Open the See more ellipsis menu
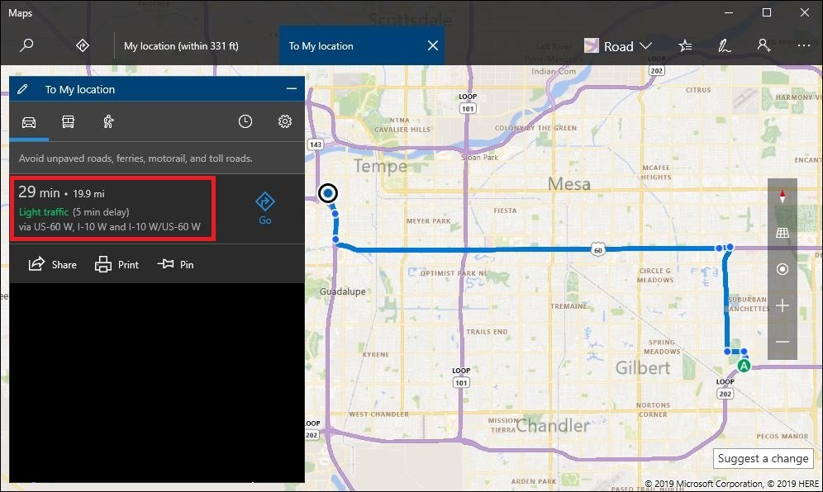This screenshot has height=492, width=823. pyautogui.click(x=803, y=46)
